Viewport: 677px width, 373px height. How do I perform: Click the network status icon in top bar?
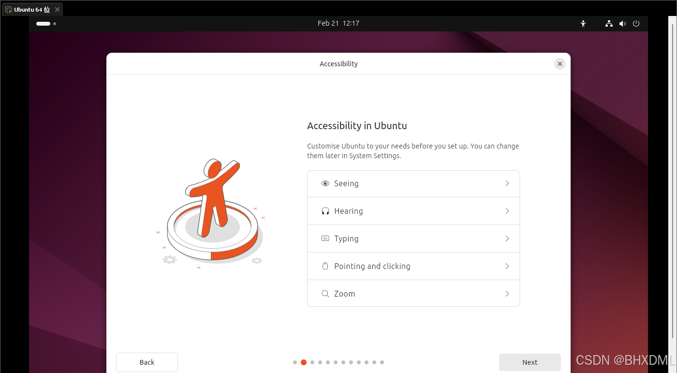point(609,23)
